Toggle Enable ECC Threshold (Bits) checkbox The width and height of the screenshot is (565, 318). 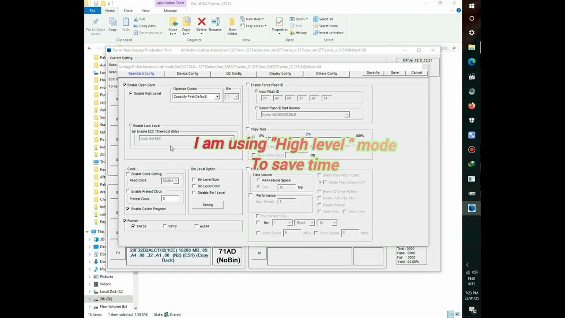pos(134,132)
